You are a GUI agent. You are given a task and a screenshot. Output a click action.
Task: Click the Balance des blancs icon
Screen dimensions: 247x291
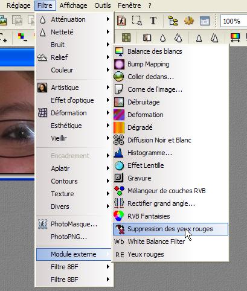119,51
